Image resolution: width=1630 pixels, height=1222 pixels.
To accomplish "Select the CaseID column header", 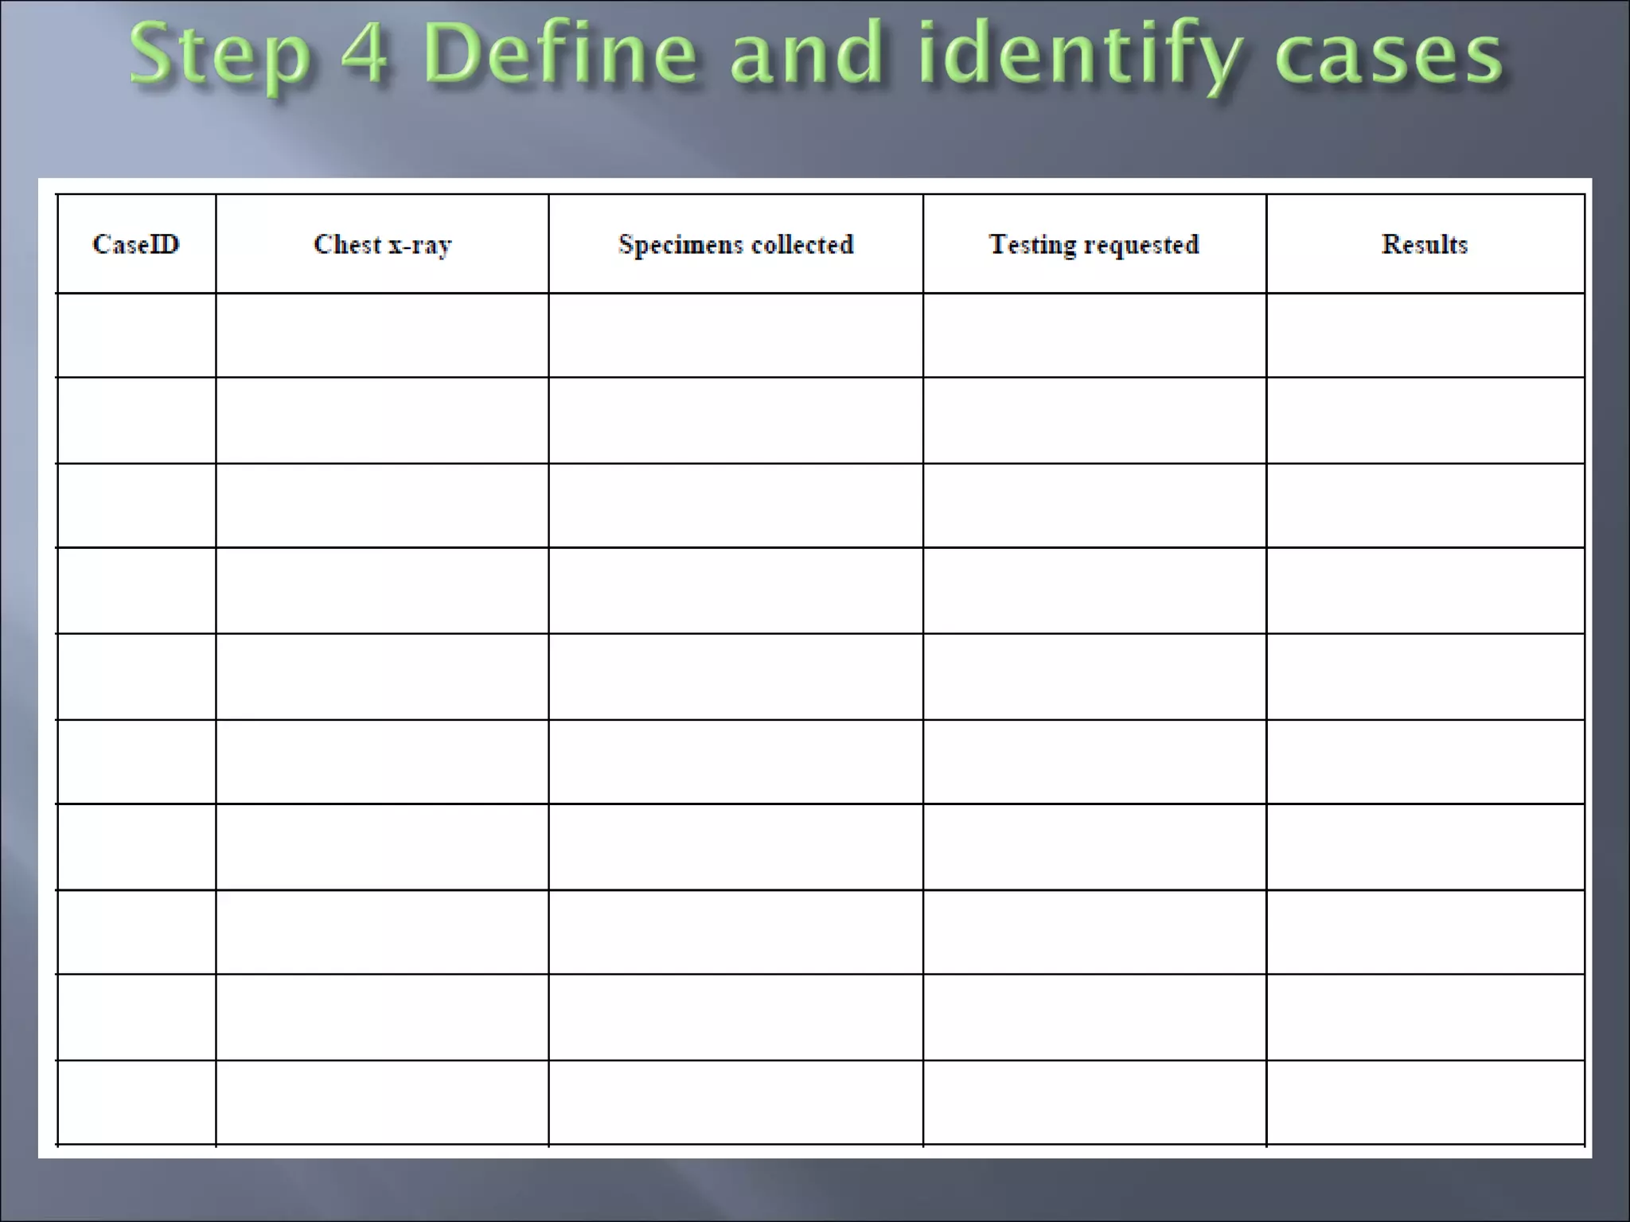I will (136, 244).
